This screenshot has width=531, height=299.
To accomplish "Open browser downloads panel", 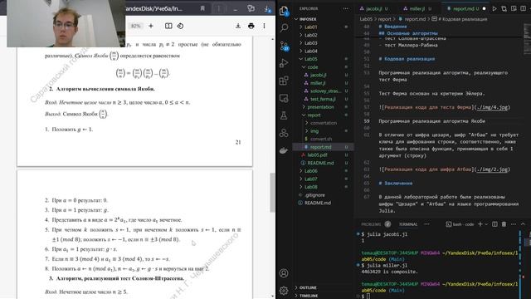I will pos(267,9).
